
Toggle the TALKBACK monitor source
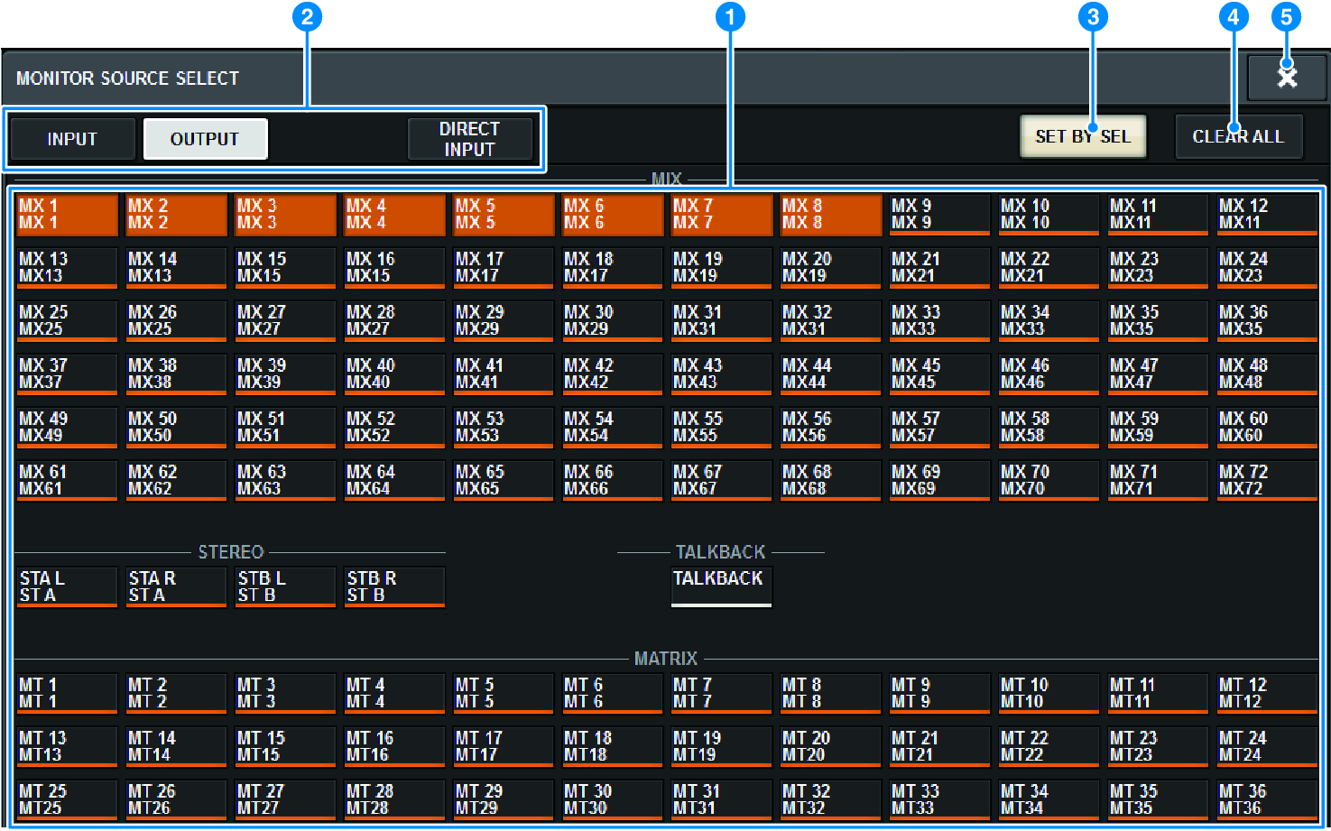(720, 586)
